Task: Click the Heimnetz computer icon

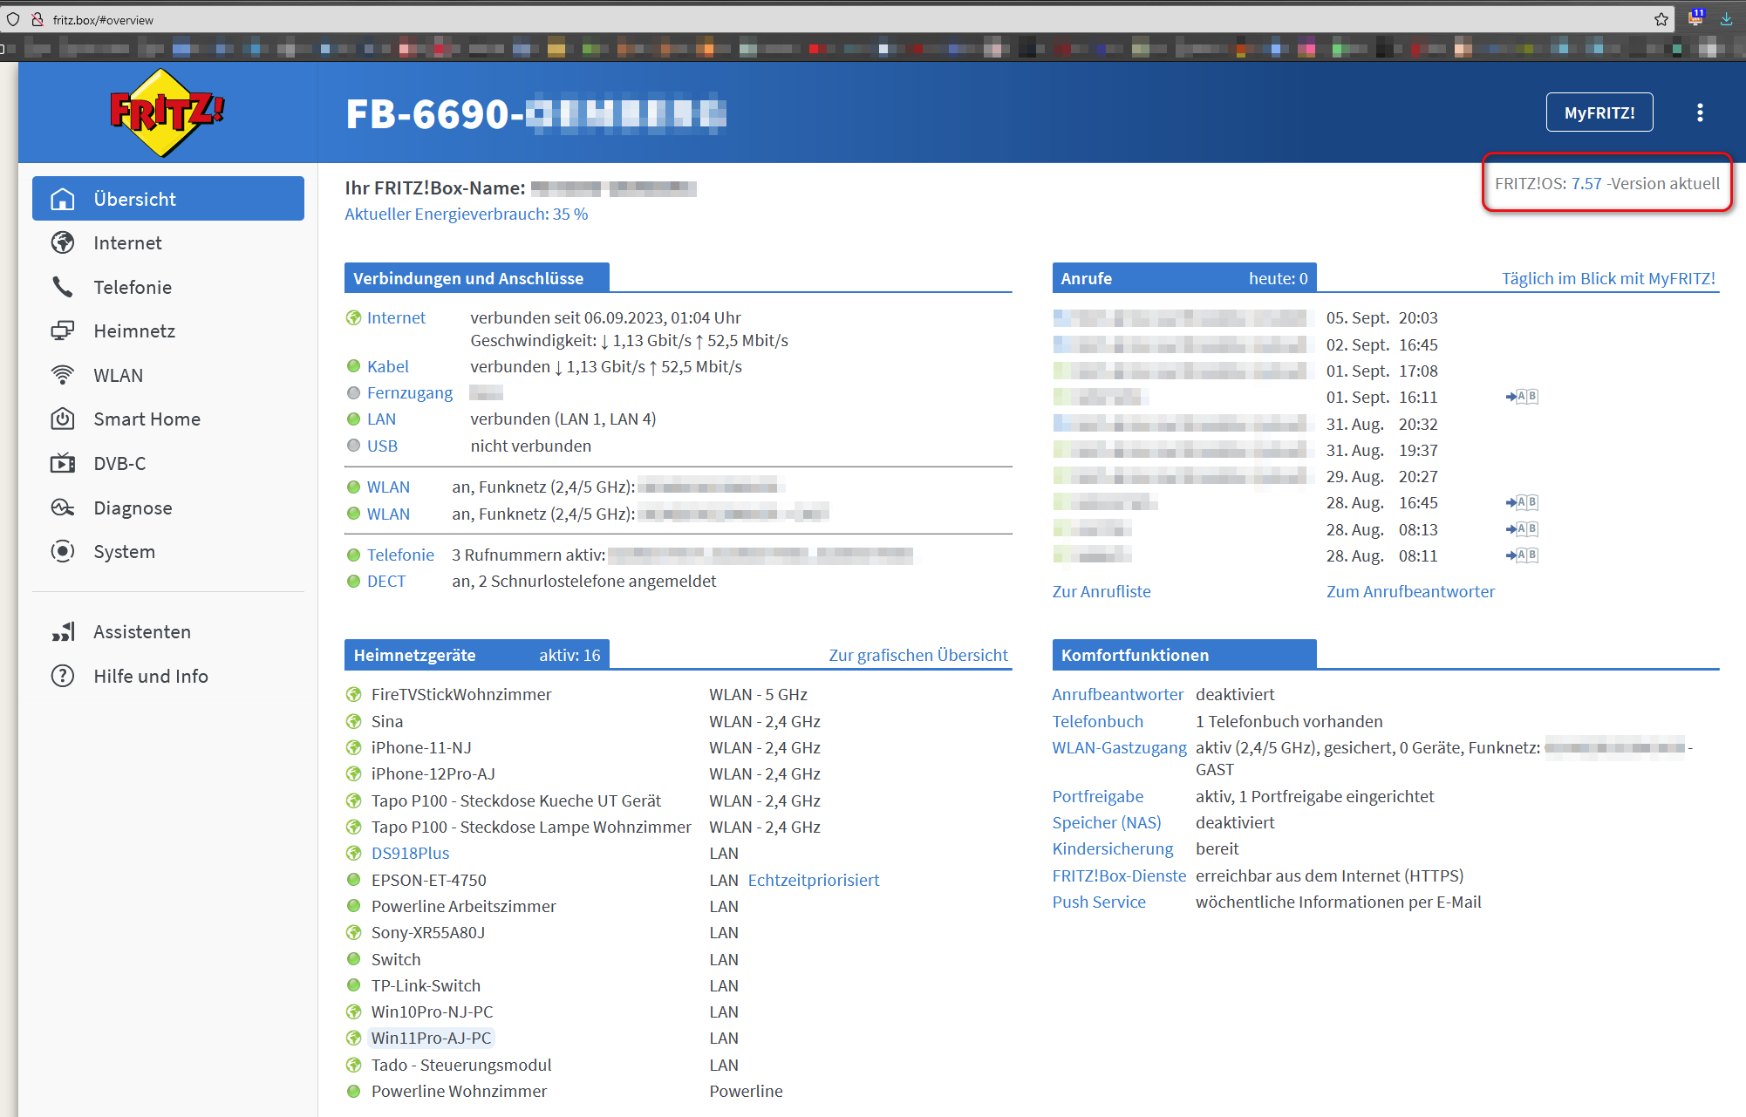Action: coord(63,330)
